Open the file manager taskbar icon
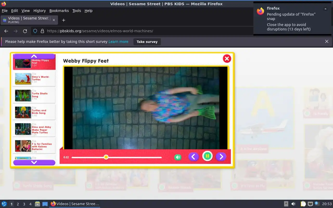This screenshot has height=208, width=333. [x=37, y=204]
